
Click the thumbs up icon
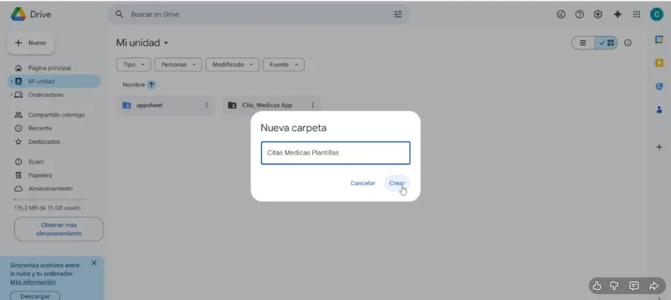click(597, 286)
